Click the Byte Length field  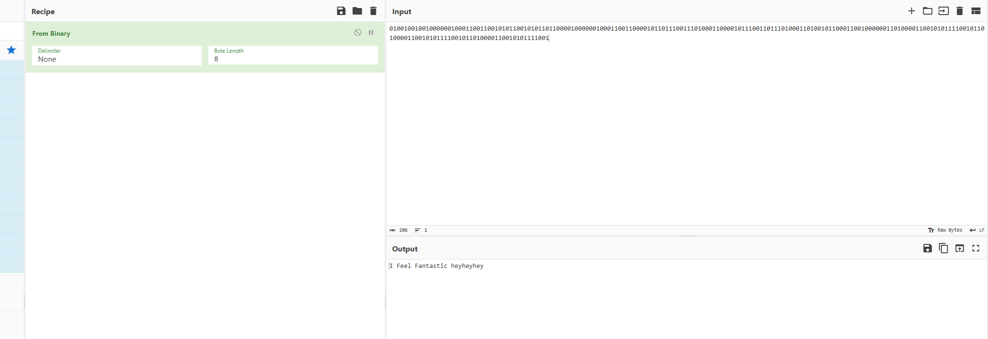click(293, 56)
